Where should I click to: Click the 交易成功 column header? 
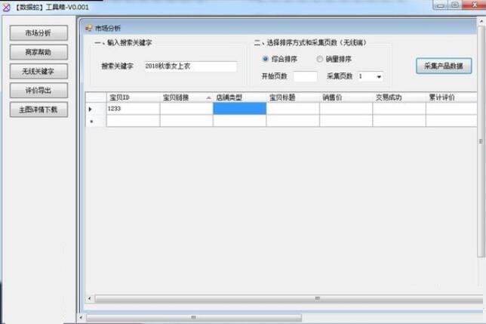[x=399, y=97]
